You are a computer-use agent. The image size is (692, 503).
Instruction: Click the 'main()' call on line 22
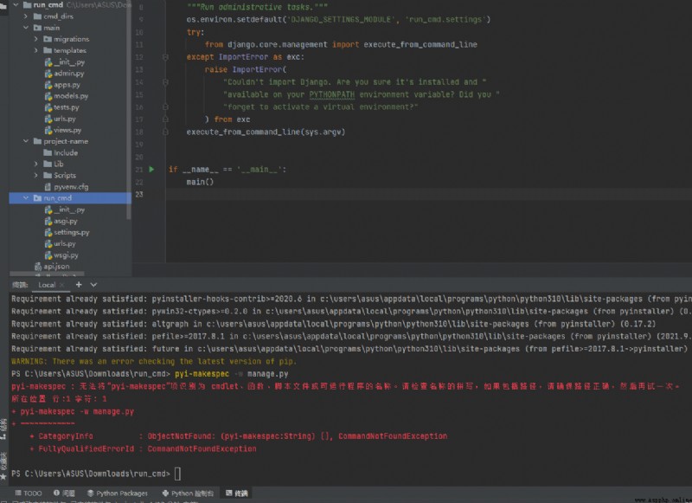click(x=200, y=182)
